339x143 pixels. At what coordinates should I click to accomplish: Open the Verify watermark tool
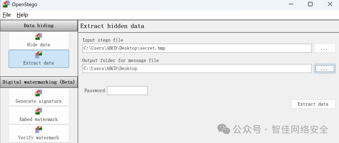39,133
